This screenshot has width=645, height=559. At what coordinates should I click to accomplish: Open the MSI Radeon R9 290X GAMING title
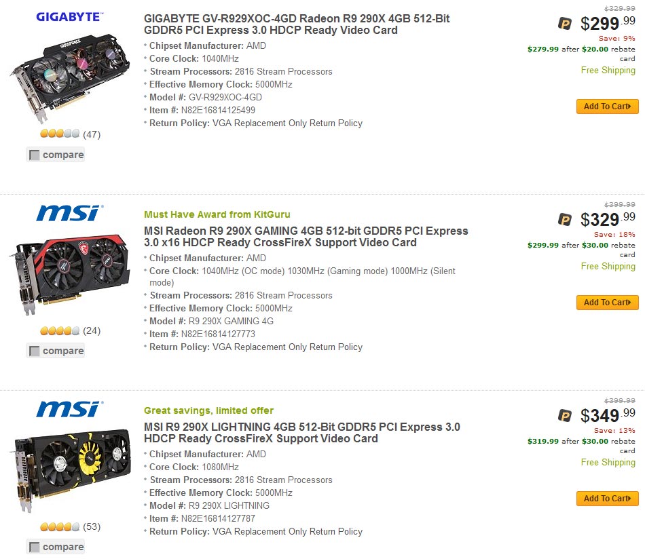tap(306, 237)
